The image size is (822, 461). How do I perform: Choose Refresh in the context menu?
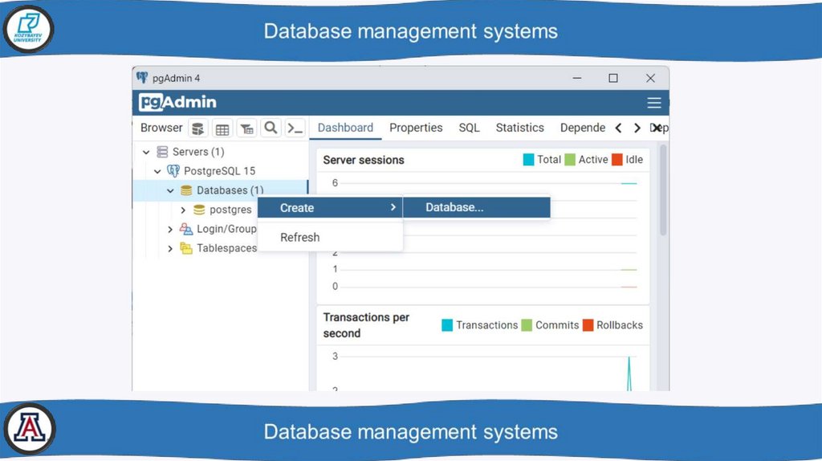pos(330,237)
